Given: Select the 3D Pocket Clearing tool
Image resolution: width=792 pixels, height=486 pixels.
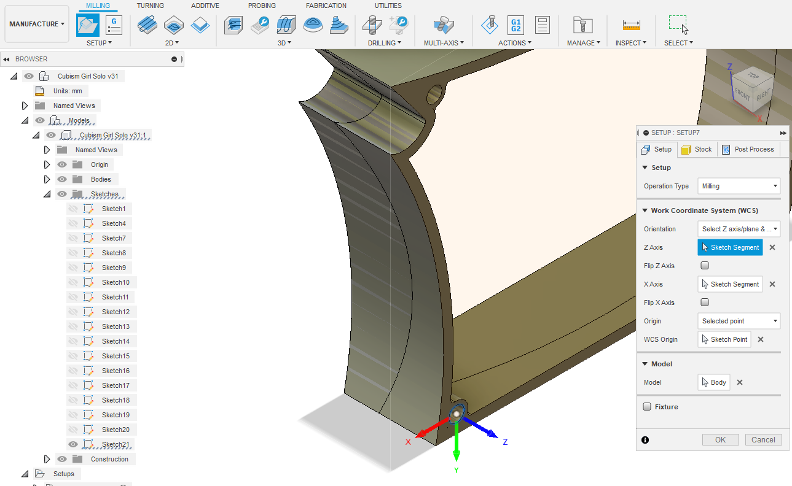Looking at the screenshot, I should (x=259, y=25).
